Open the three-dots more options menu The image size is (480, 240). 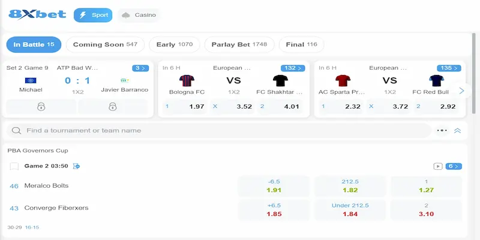pos(443,130)
